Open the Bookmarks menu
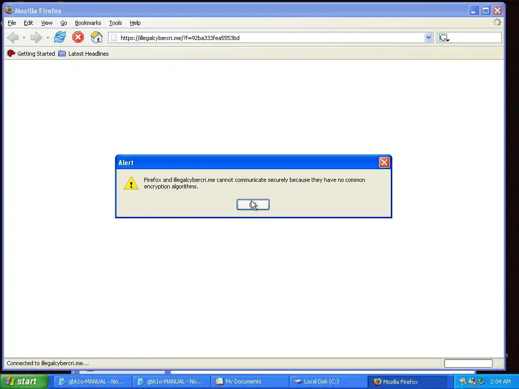 click(x=88, y=23)
